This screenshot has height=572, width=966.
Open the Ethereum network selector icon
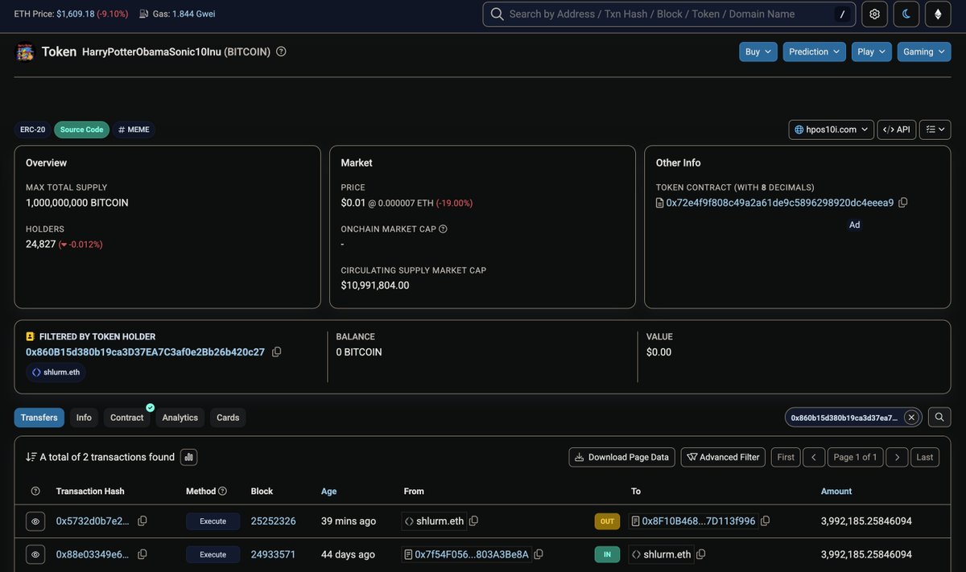tap(938, 14)
